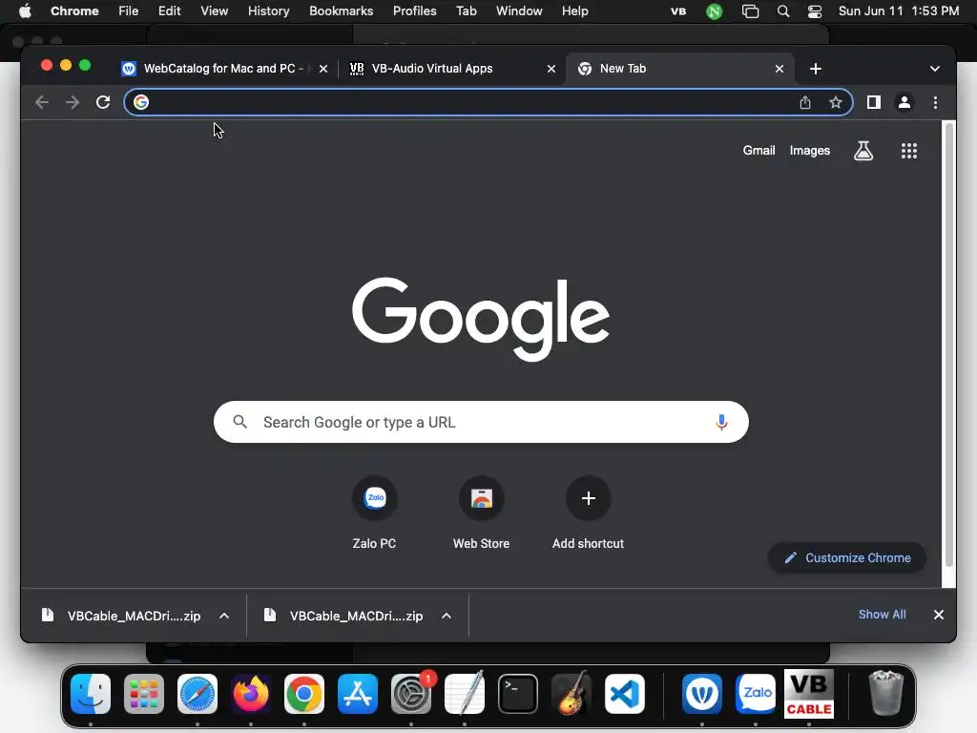Click Show All downloads
This screenshot has height=733, width=977.
pyautogui.click(x=883, y=615)
